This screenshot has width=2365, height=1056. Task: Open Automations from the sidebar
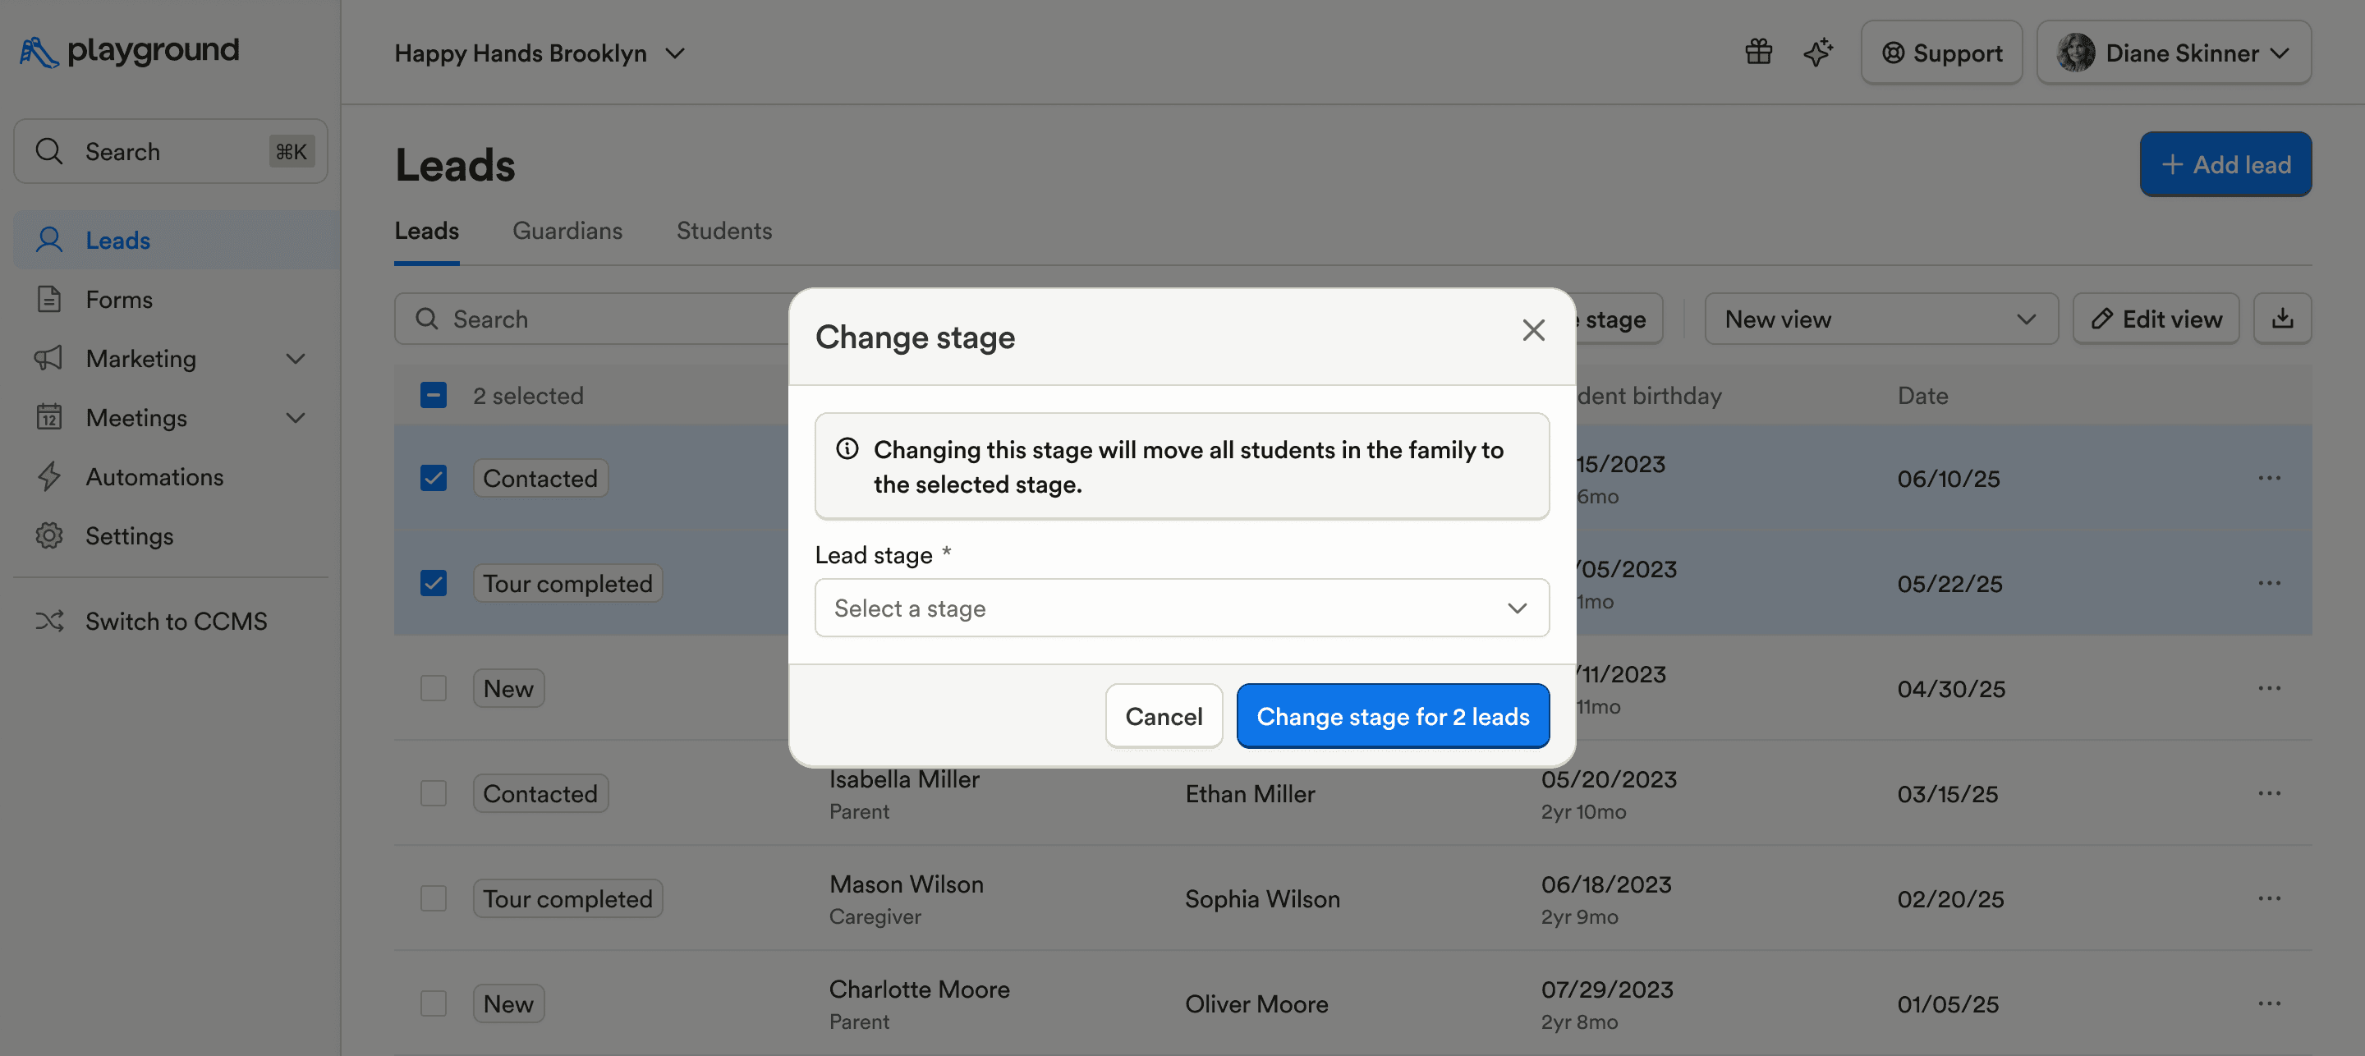[x=154, y=476]
